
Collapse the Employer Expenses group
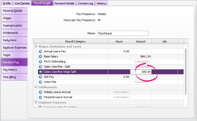tap(36, 102)
